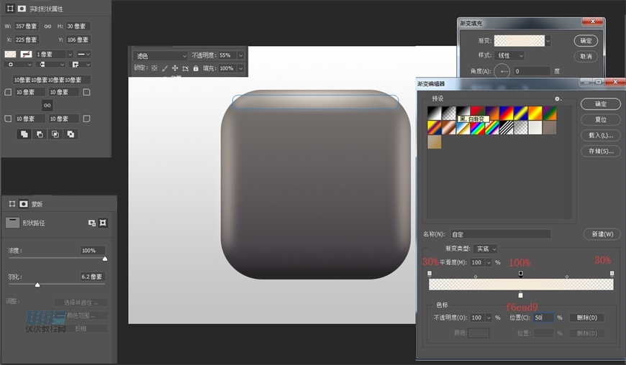This screenshot has width=626, height=365.
Task: Click the 载入(L)... load button
Action: (x=600, y=135)
